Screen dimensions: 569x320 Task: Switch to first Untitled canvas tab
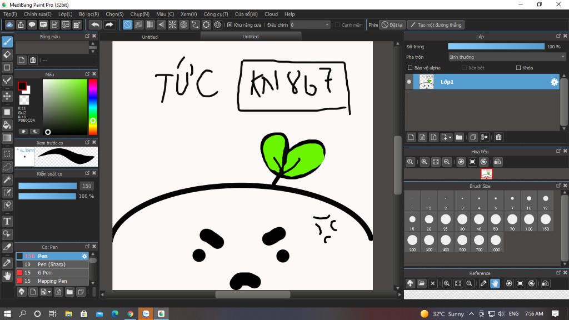(x=149, y=37)
